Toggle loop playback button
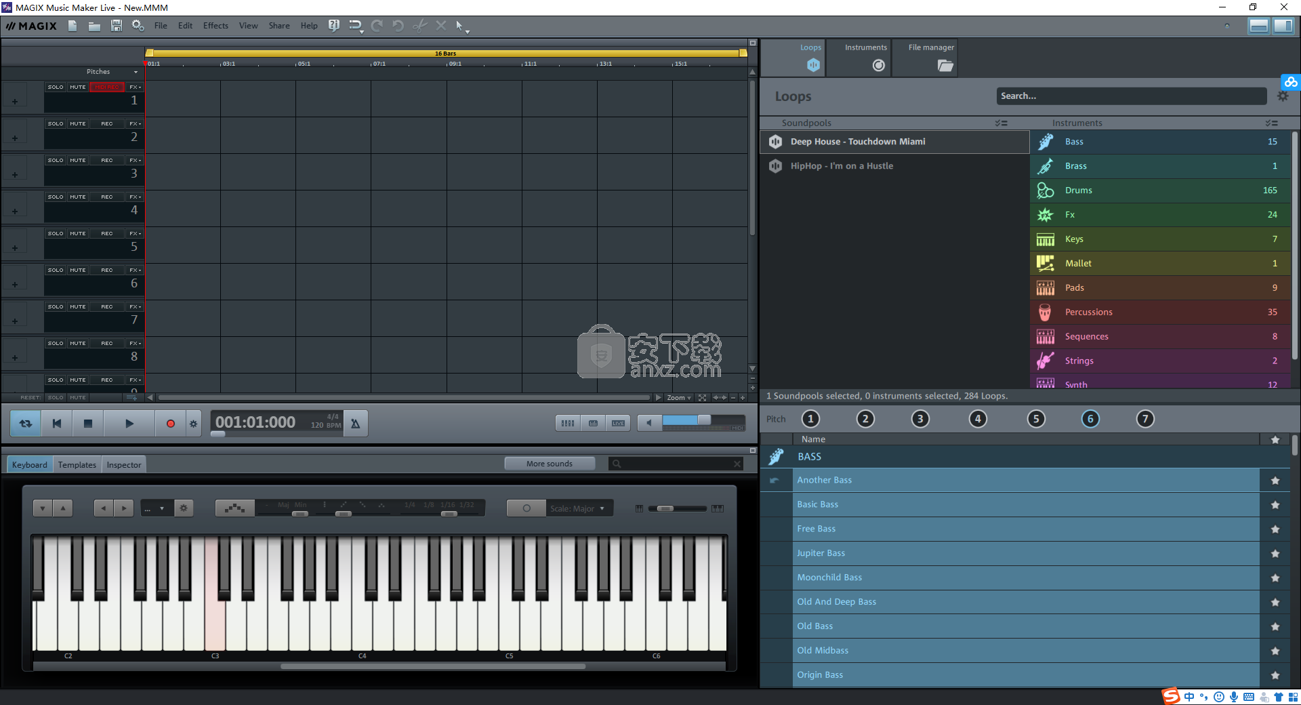 pos(26,424)
